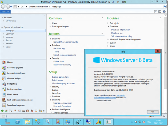Open System parameters under Setup
Viewport: 168px width, 126px height.
60,77
